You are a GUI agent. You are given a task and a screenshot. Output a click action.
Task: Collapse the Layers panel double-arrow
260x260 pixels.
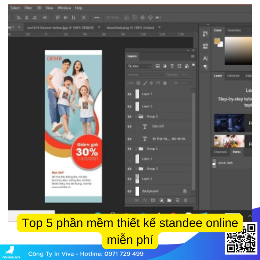click(x=188, y=50)
